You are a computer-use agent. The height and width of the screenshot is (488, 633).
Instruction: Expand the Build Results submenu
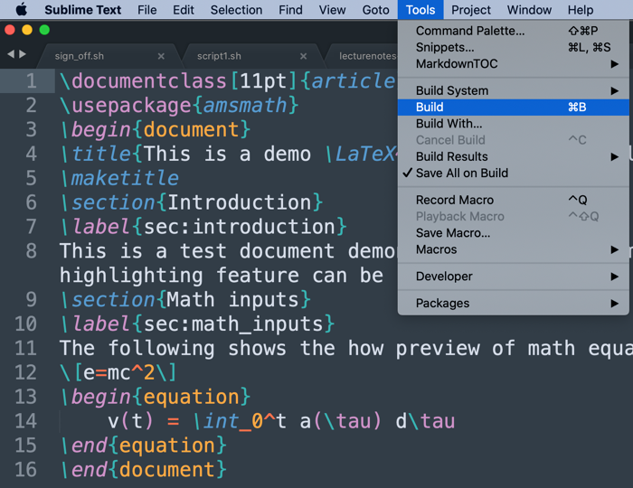pyautogui.click(x=513, y=156)
